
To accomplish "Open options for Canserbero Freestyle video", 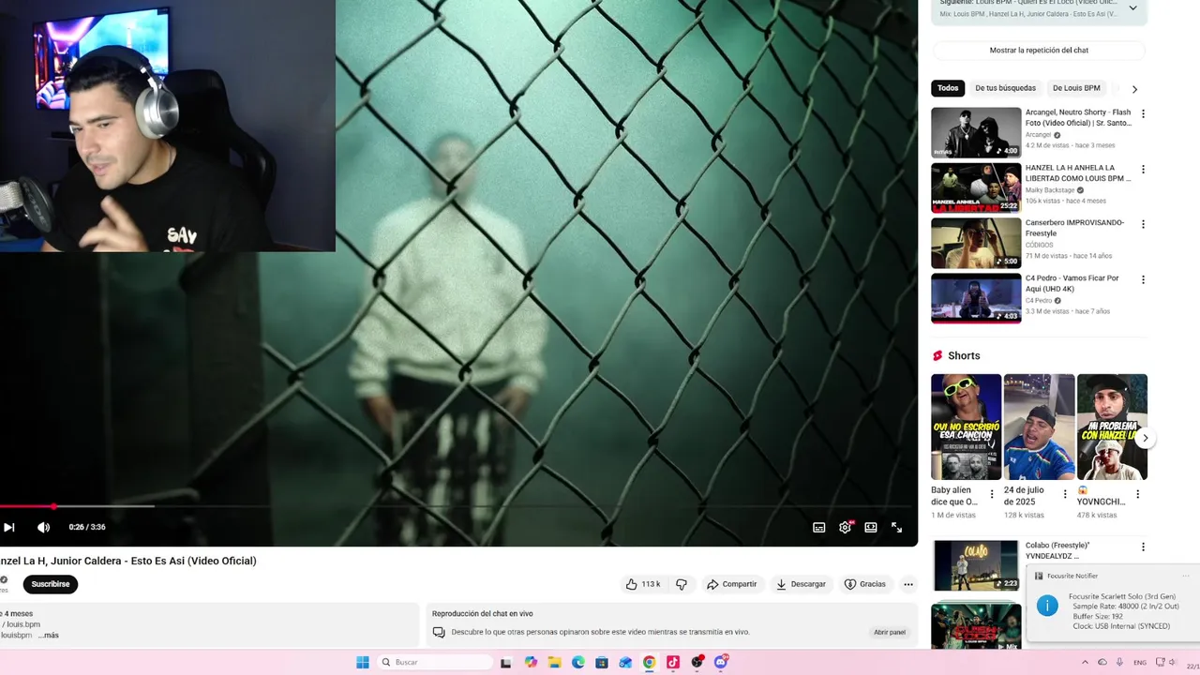I will click(1142, 224).
